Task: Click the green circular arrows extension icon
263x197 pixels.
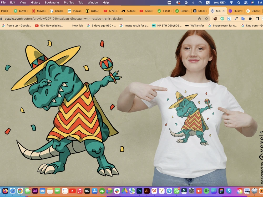Action: 222,19
